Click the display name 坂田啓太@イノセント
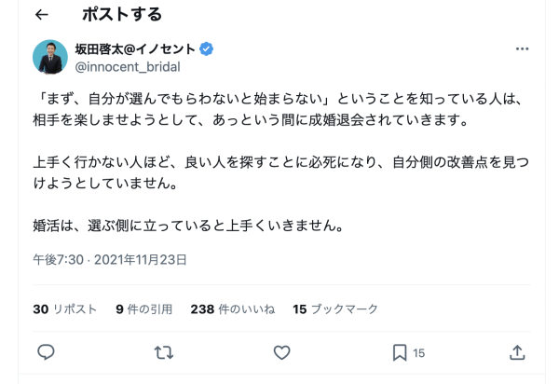 pos(135,48)
